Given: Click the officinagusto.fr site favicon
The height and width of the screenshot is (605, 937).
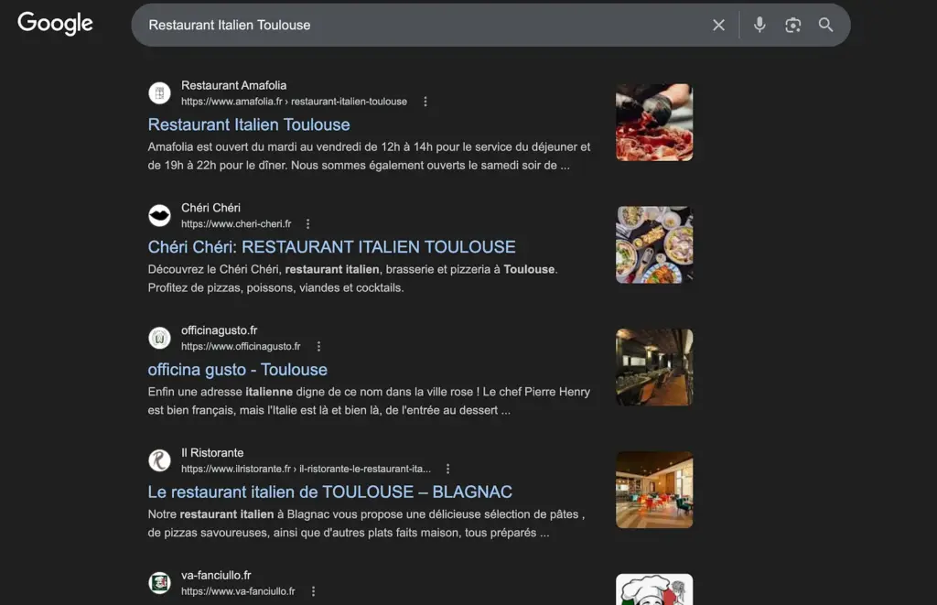Looking at the screenshot, I should click(159, 338).
